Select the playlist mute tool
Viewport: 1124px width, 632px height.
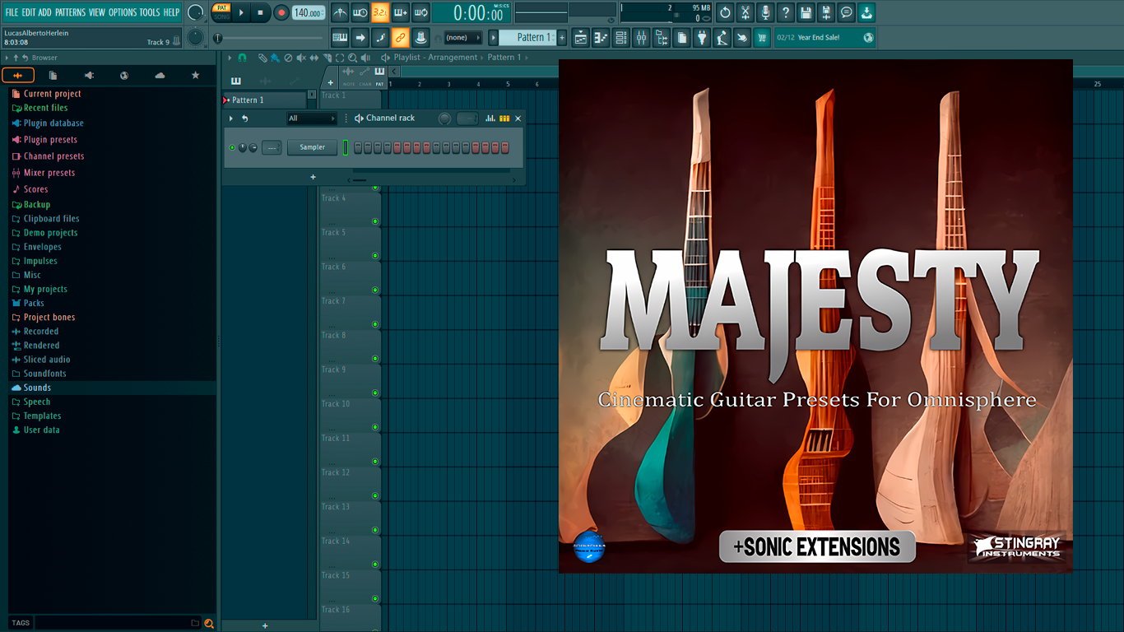[300, 58]
